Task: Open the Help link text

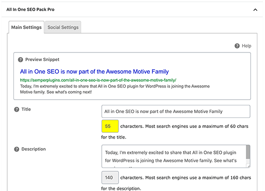Action: pos(246,46)
